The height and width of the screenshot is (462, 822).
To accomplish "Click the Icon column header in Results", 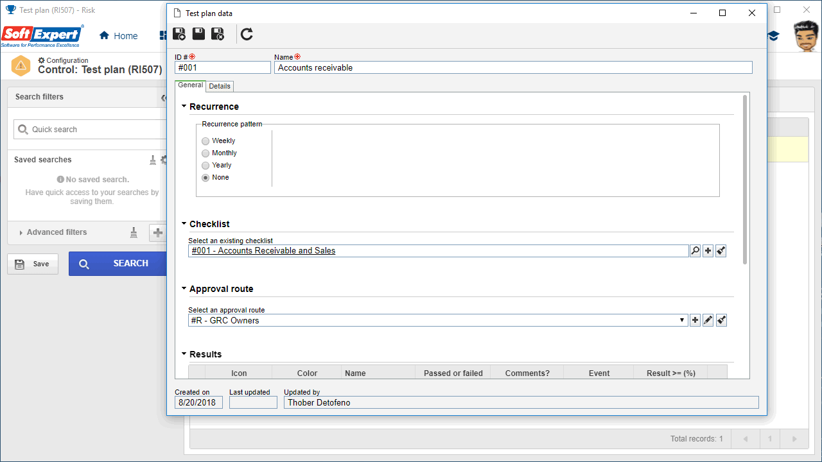I will [x=239, y=373].
